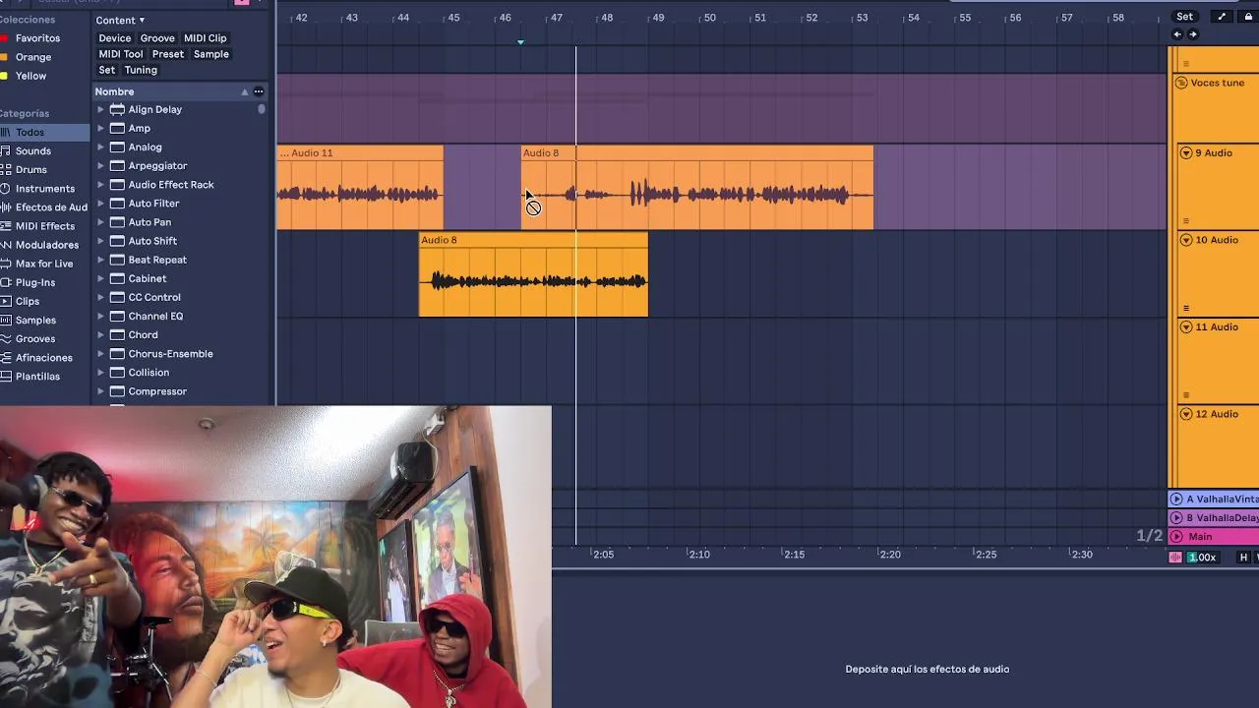Click the browser list scrollbar
The height and width of the screenshot is (708, 1259).
click(x=262, y=109)
